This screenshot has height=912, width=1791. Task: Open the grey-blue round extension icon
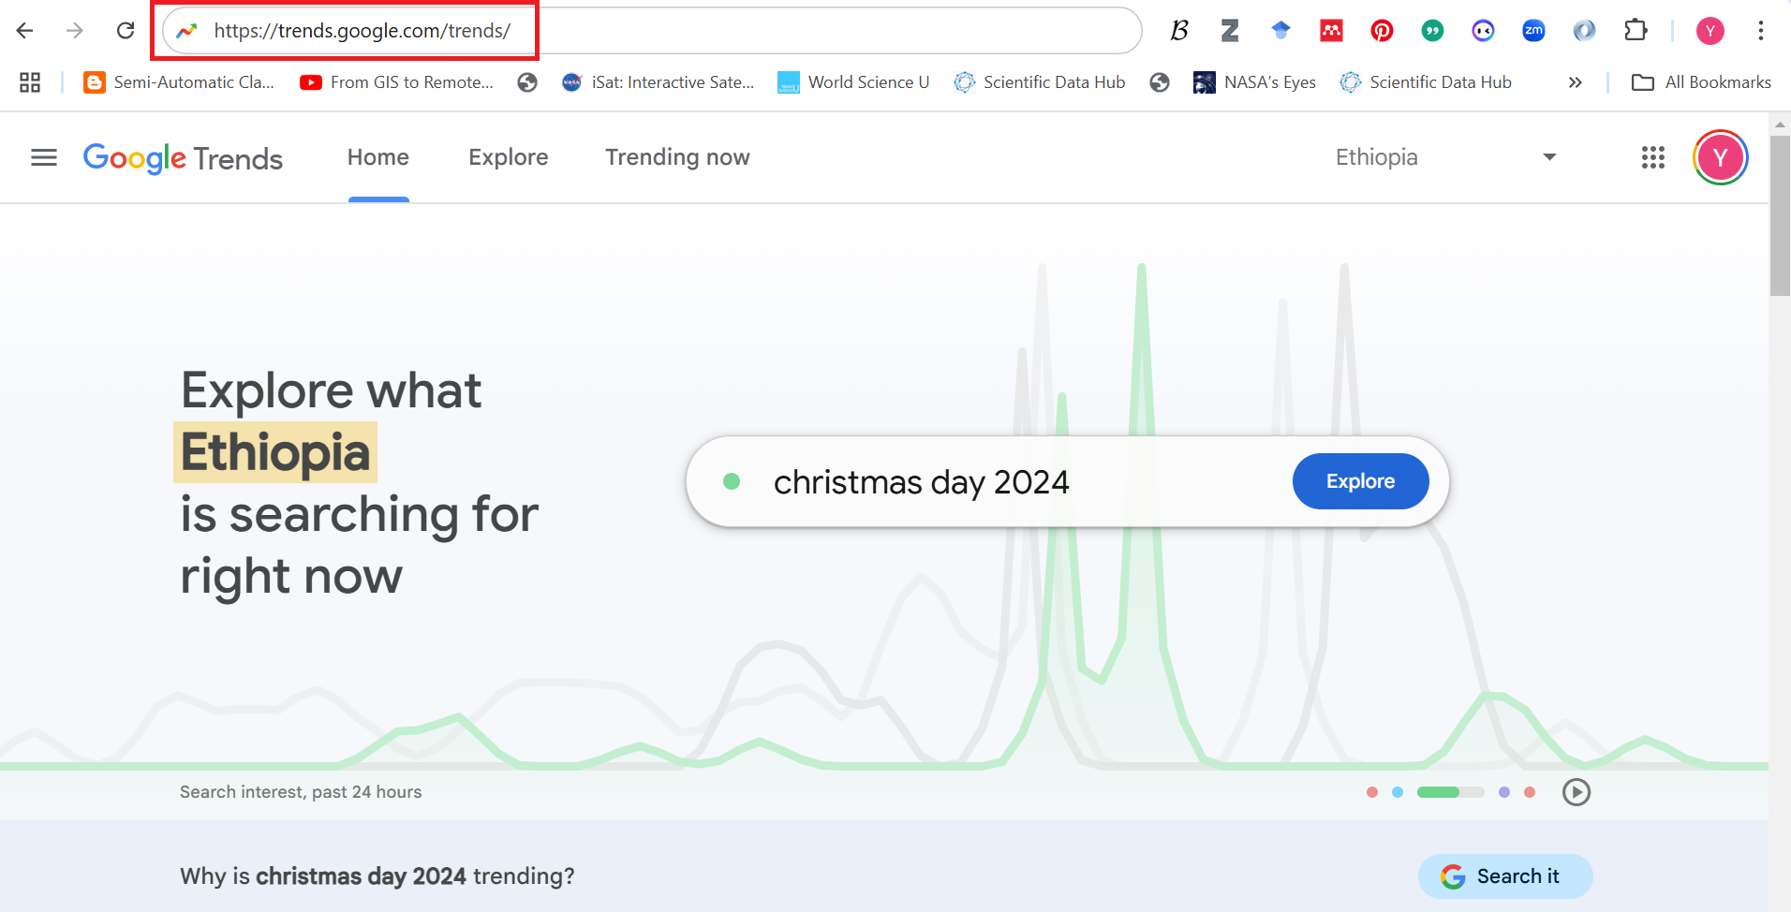(x=1584, y=31)
